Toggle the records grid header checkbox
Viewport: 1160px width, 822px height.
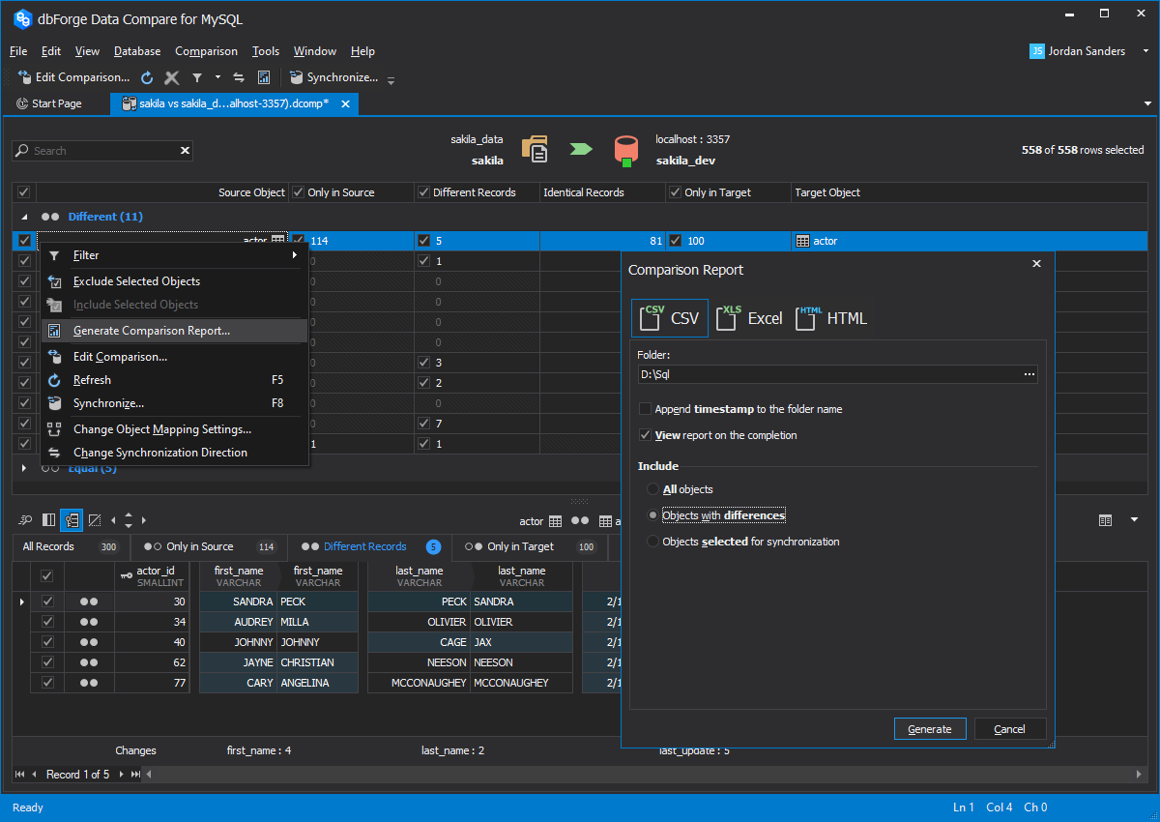(x=46, y=576)
